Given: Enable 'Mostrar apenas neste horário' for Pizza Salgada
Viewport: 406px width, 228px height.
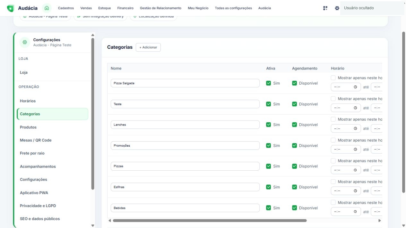Looking at the screenshot, I should [333, 78].
